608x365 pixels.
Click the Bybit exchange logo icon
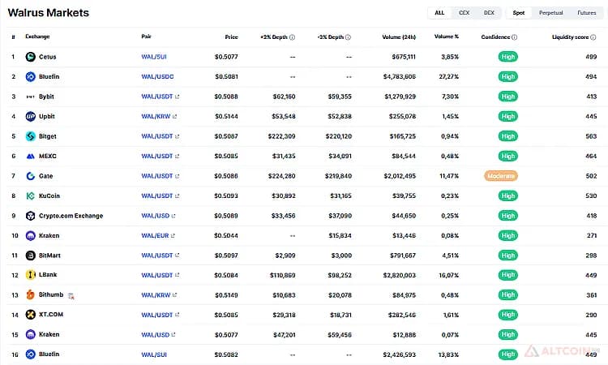click(30, 97)
